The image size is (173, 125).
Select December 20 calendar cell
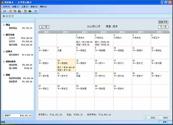point(48,78)
